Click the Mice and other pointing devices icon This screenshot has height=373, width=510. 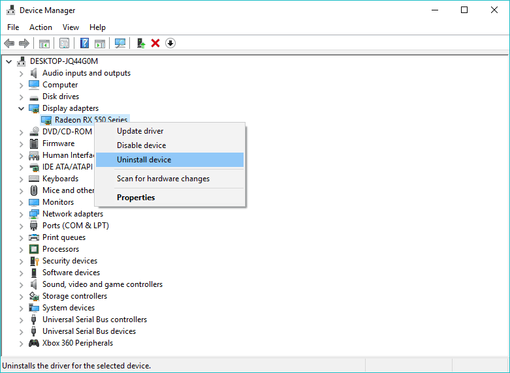point(34,190)
